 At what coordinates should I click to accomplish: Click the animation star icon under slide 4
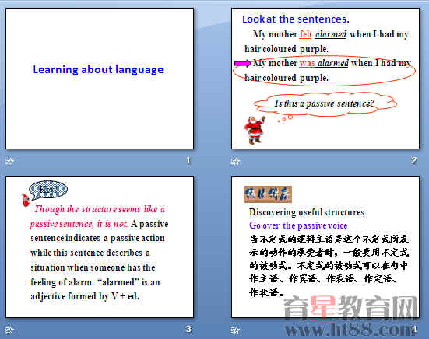235,330
